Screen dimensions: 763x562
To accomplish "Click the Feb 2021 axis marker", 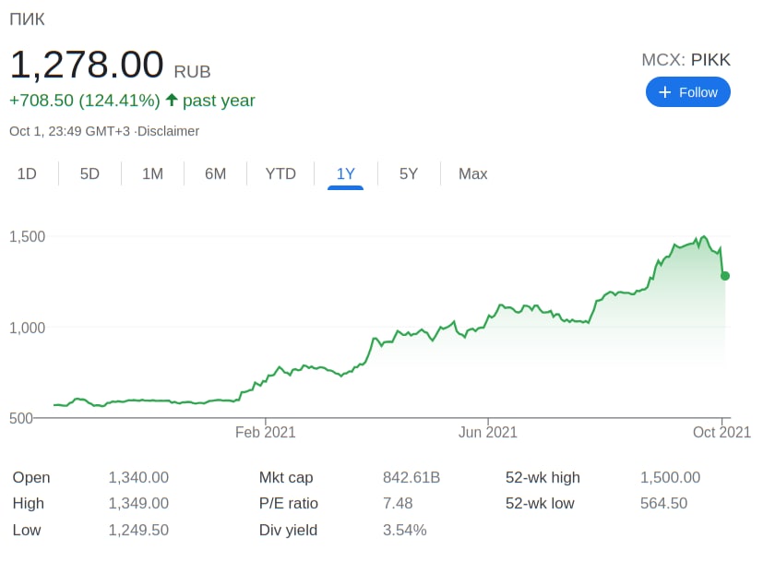I will point(266,432).
